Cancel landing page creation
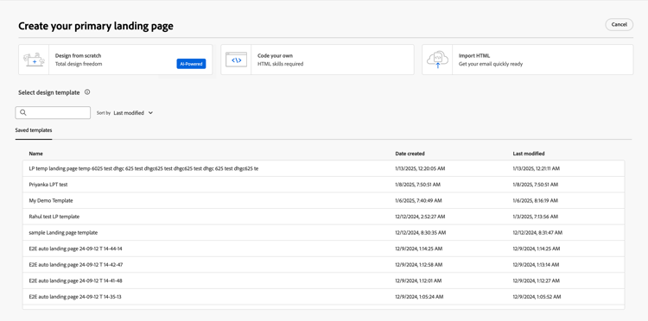 click(x=619, y=25)
